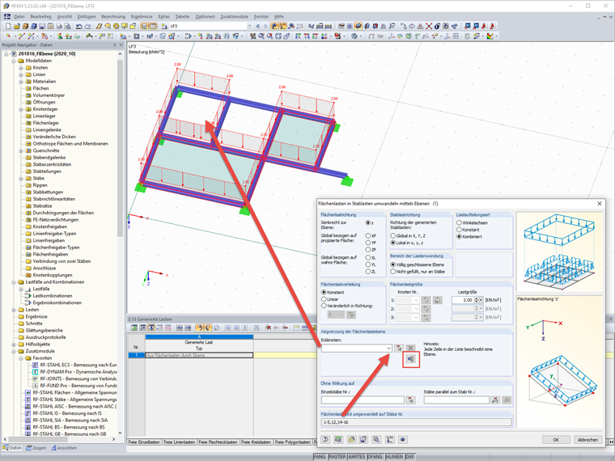This screenshot has width=615, height=461.
Task: Open the LF3 load case dropdown
Action: click(x=249, y=26)
